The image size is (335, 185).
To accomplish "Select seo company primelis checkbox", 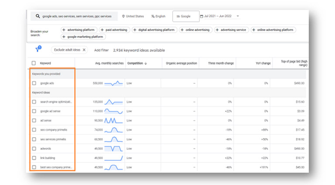I will point(34,130).
